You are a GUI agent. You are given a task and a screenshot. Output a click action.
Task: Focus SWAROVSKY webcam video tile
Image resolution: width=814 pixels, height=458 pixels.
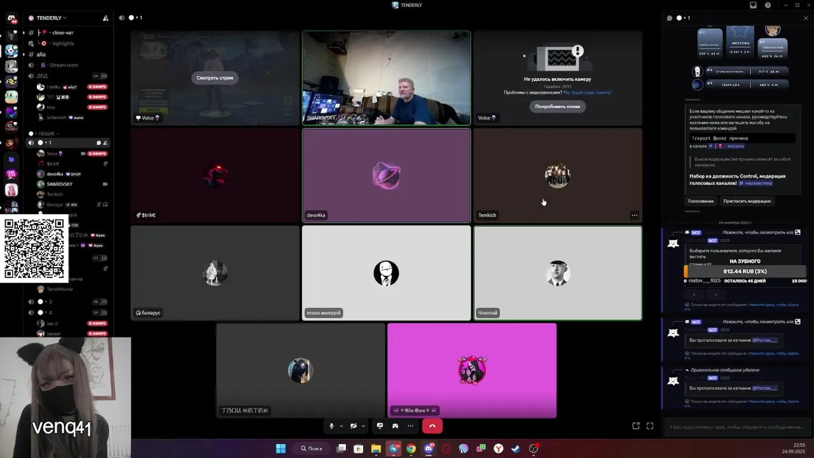click(x=387, y=78)
